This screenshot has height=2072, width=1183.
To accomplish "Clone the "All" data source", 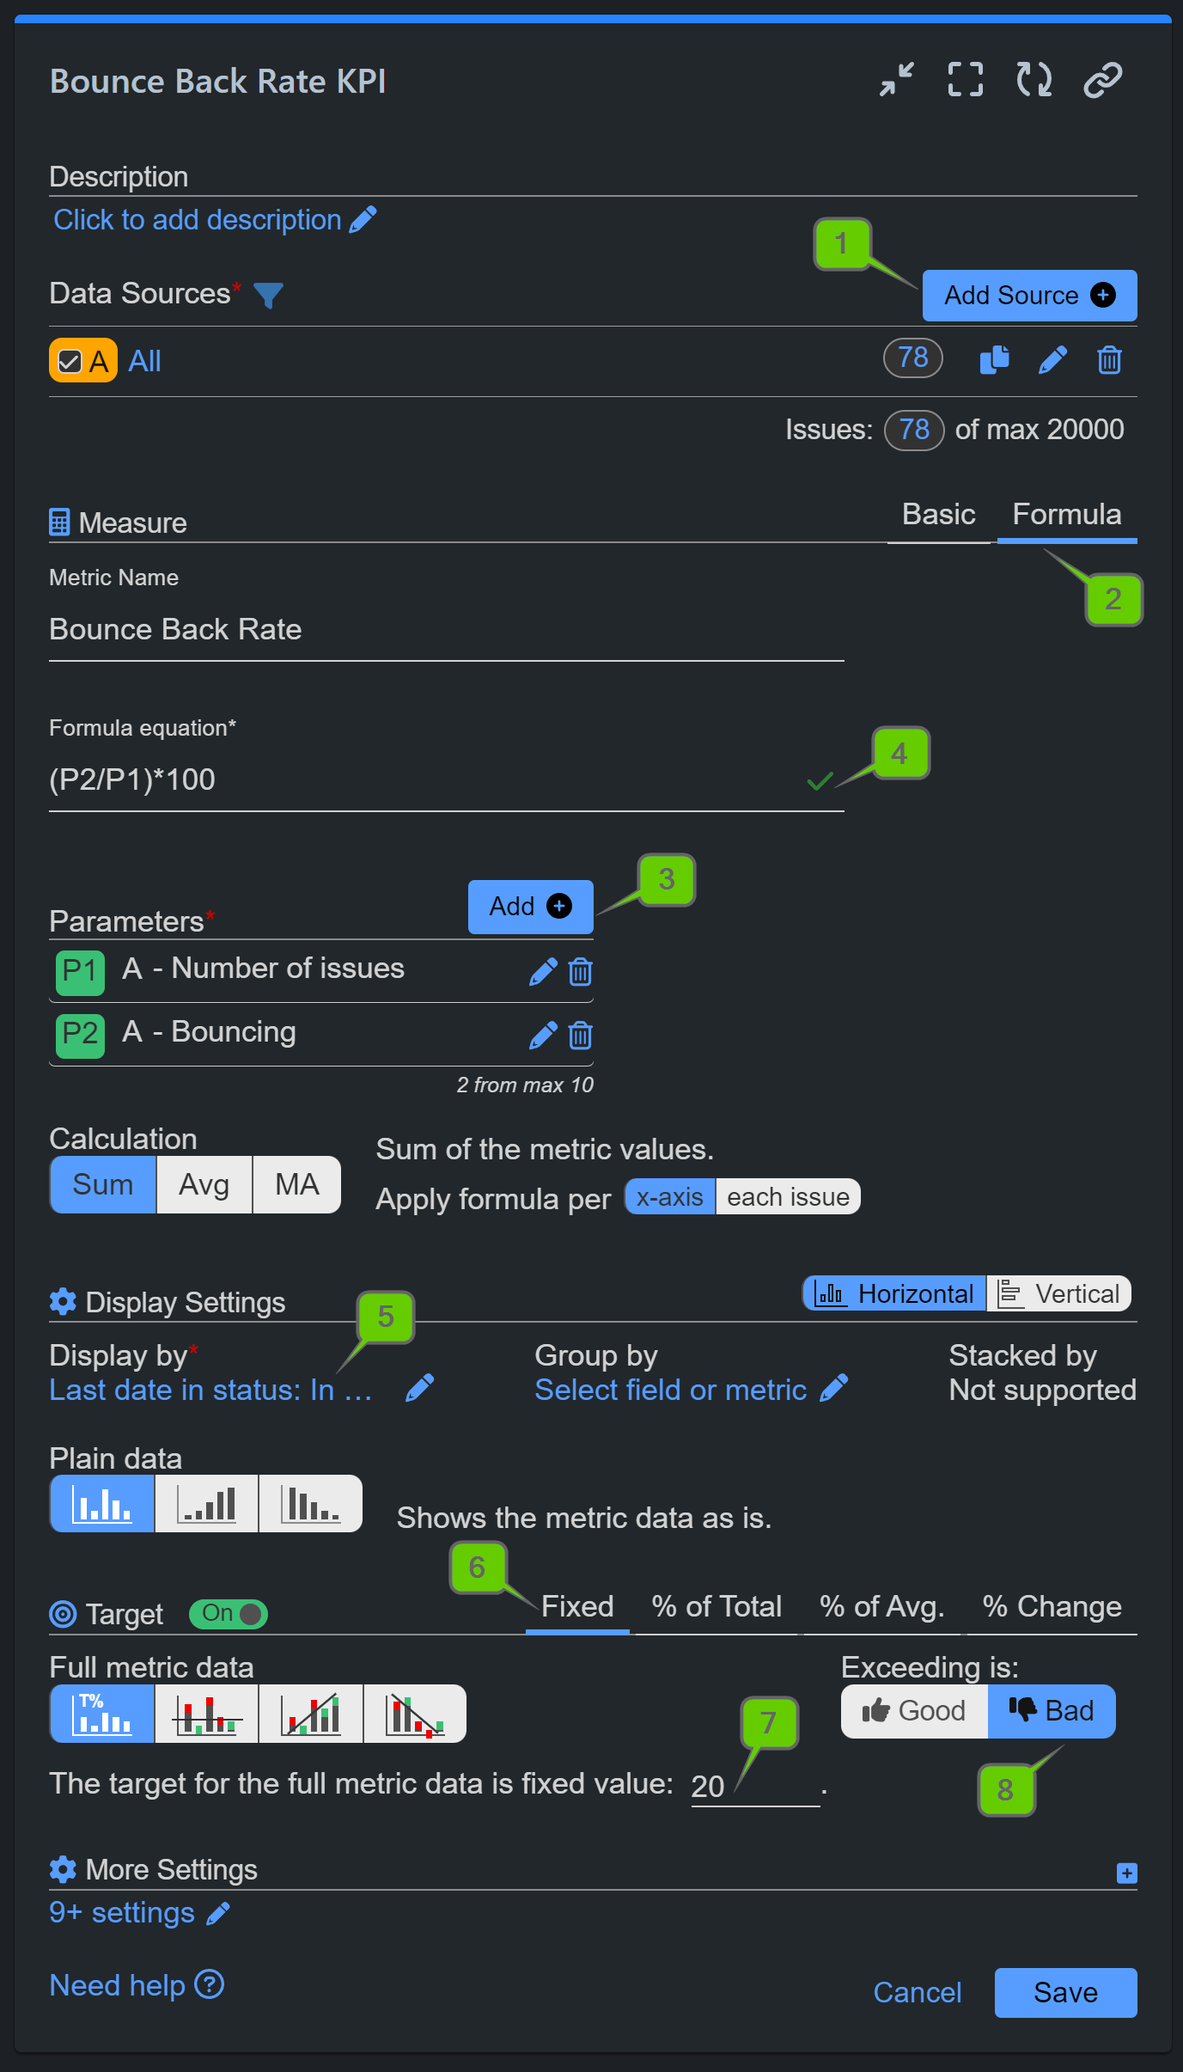I will [x=994, y=359].
